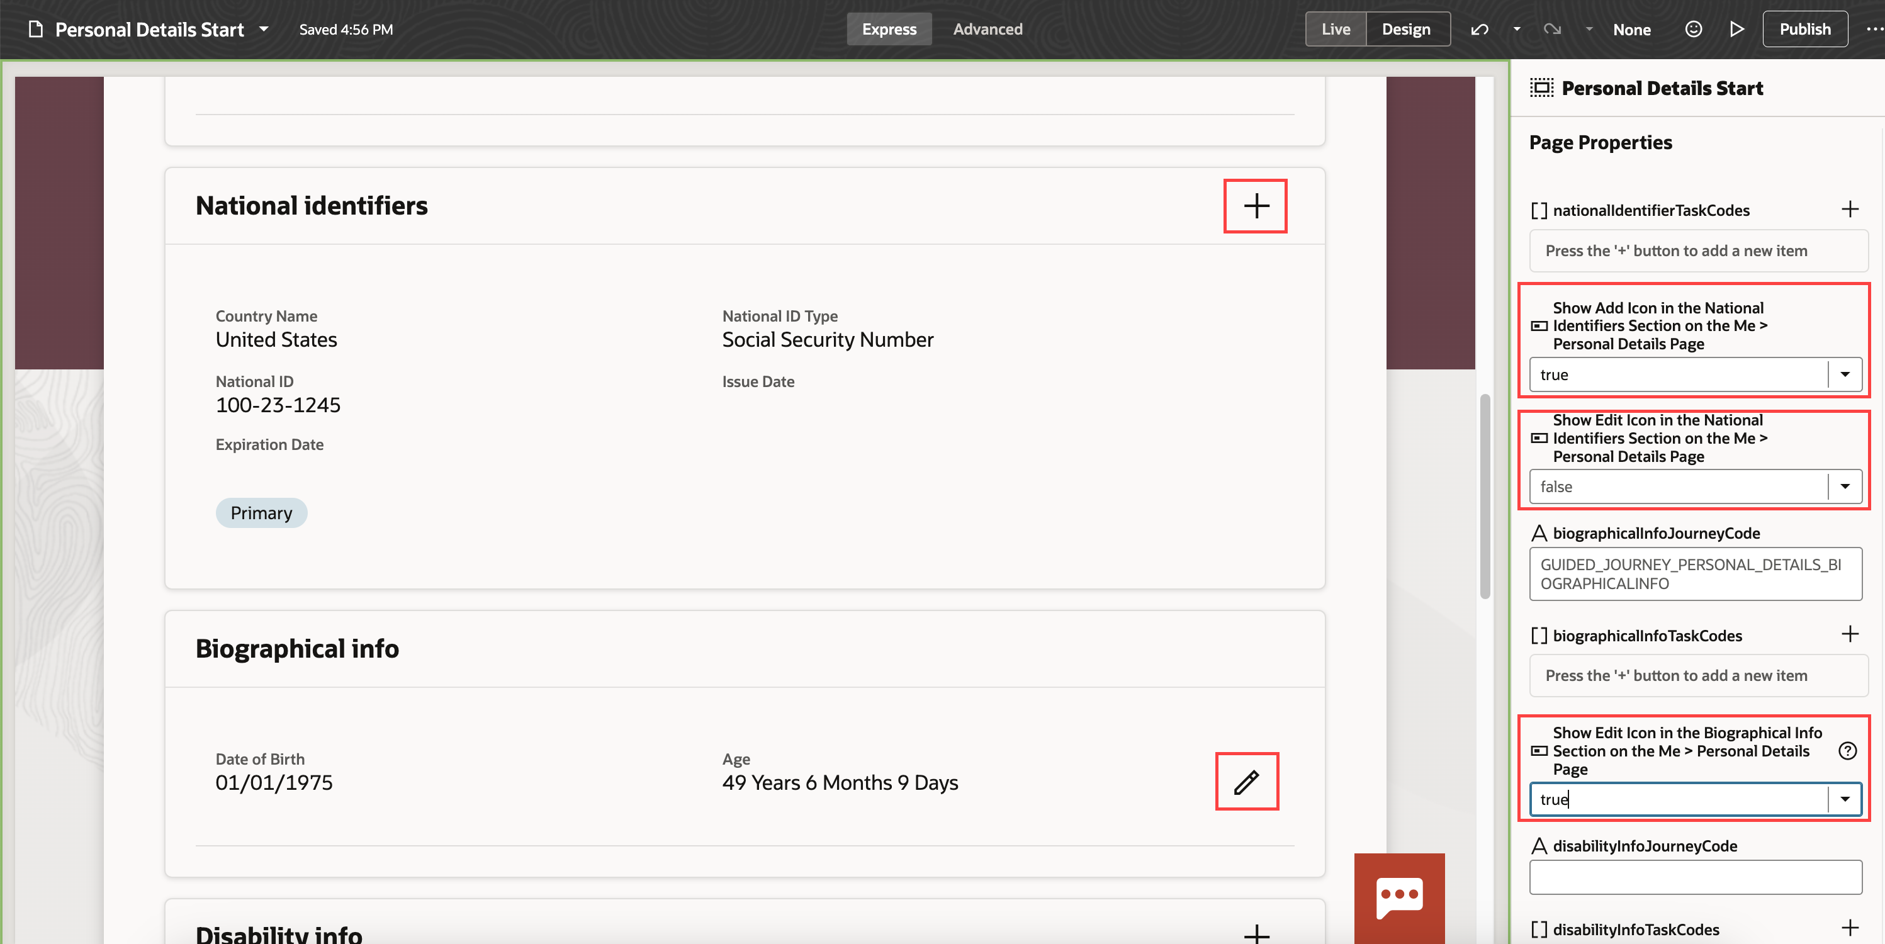Click the preview play icon
The height and width of the screenshot is (944, 1885).
click(1736, 30)
